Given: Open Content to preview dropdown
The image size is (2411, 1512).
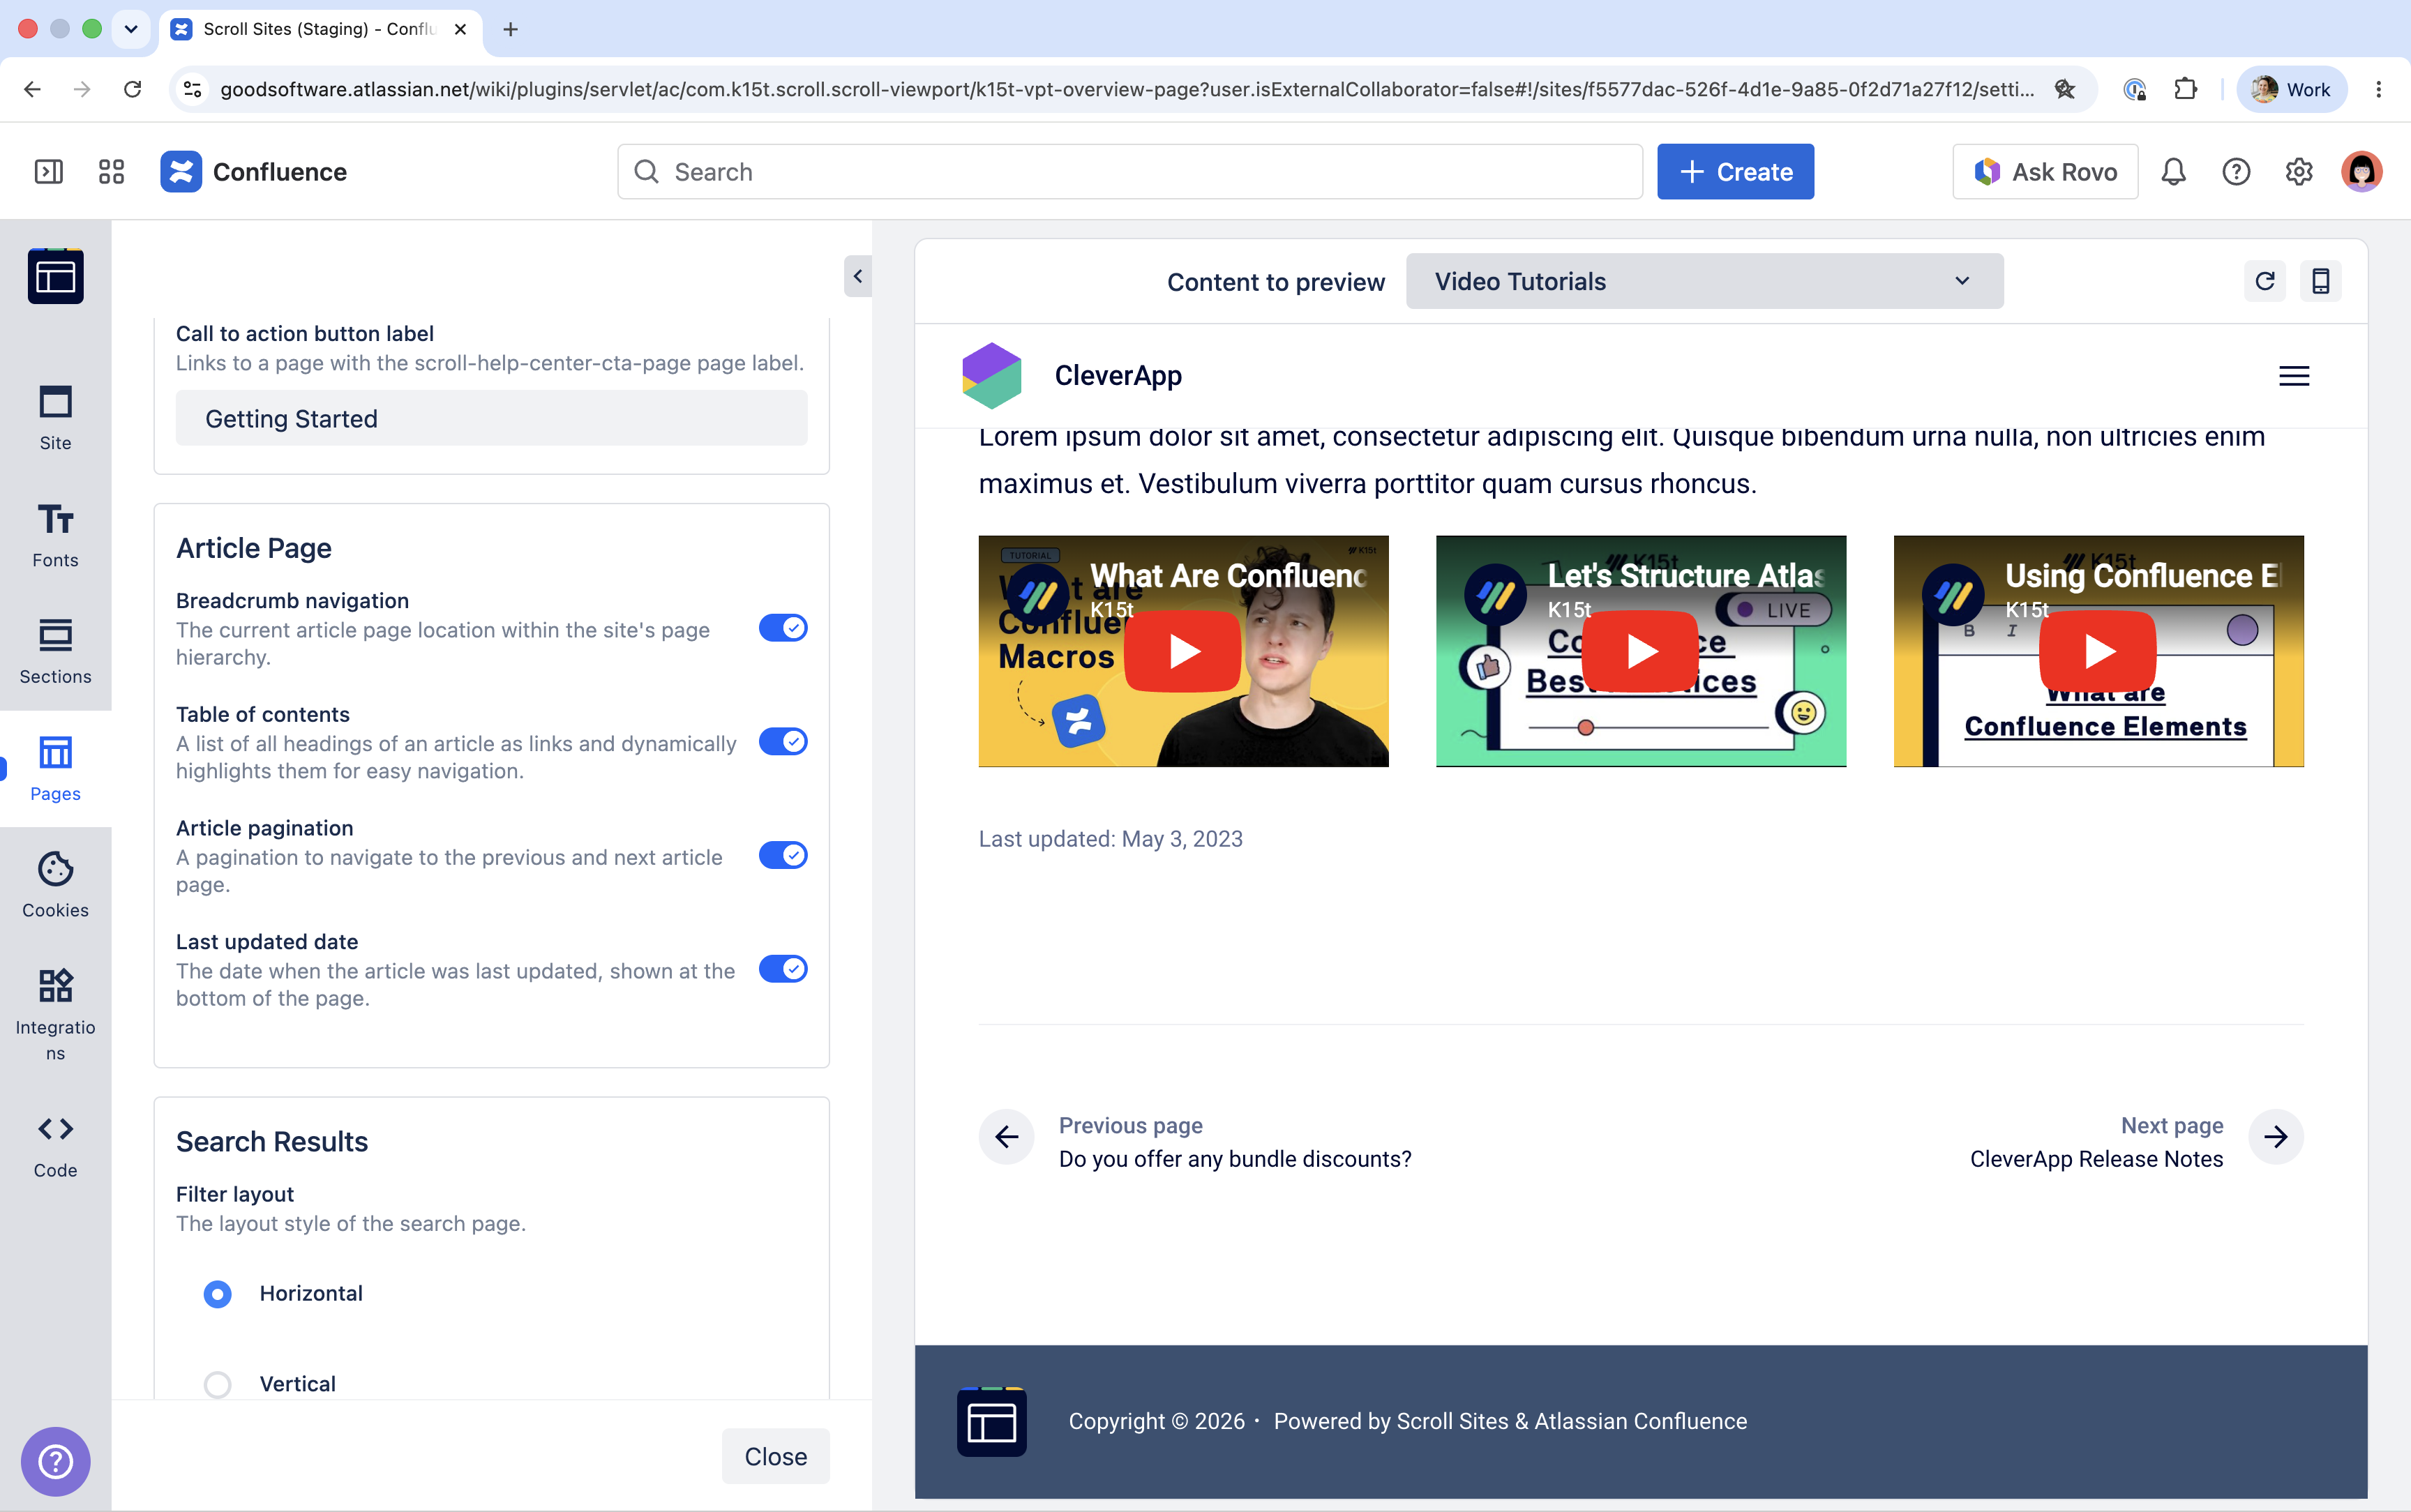Looking at the screenshot, I should tap(1704, 281).
